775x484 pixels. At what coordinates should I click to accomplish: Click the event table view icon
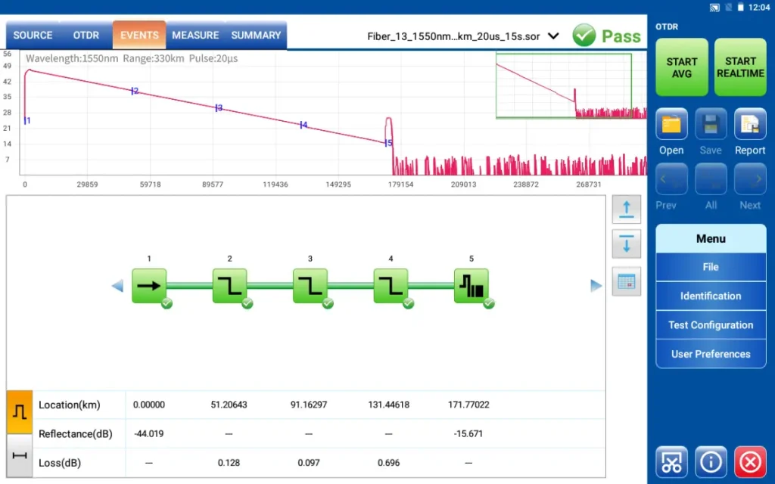626,281
